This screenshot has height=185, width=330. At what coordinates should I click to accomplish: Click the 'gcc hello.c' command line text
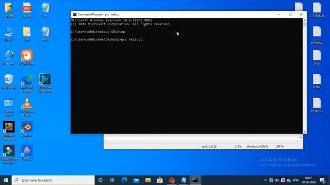tap(131, 40)
